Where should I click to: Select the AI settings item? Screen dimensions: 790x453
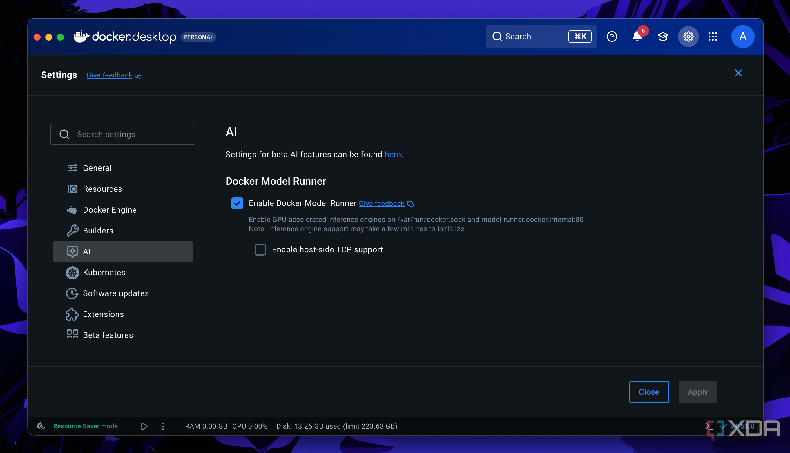point(123,252)
